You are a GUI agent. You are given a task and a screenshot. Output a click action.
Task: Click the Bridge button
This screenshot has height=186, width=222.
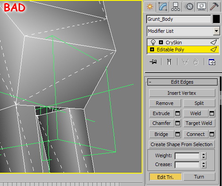(x=162, y=134)
